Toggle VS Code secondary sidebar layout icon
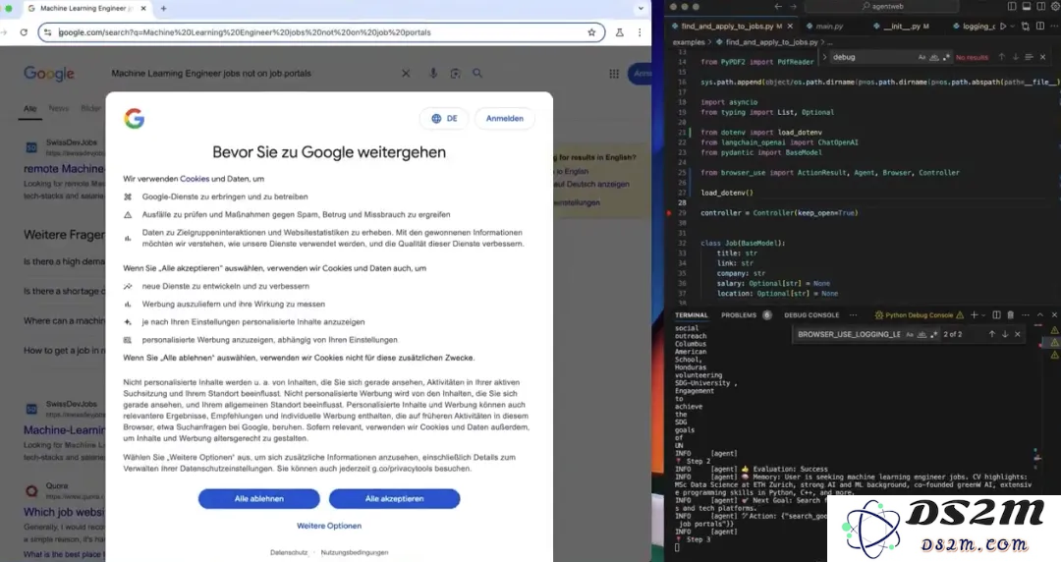Image resolution: width=1061 pixels, height=562 pixels. coord(1040,6)
